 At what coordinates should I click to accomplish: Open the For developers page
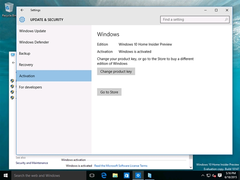coord(54,87)
